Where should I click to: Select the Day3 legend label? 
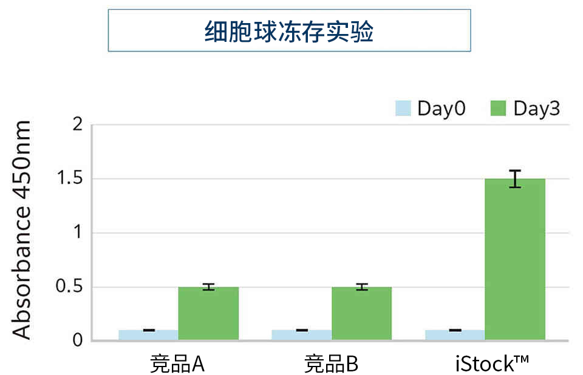[537, 109]
